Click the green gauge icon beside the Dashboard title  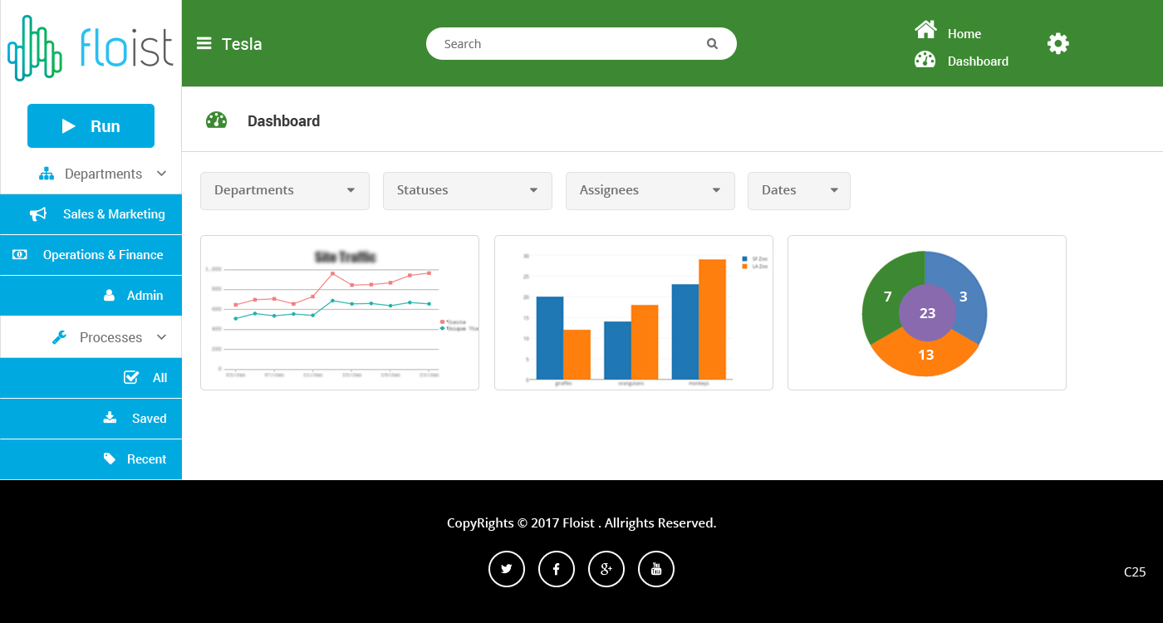click(217, 120)
